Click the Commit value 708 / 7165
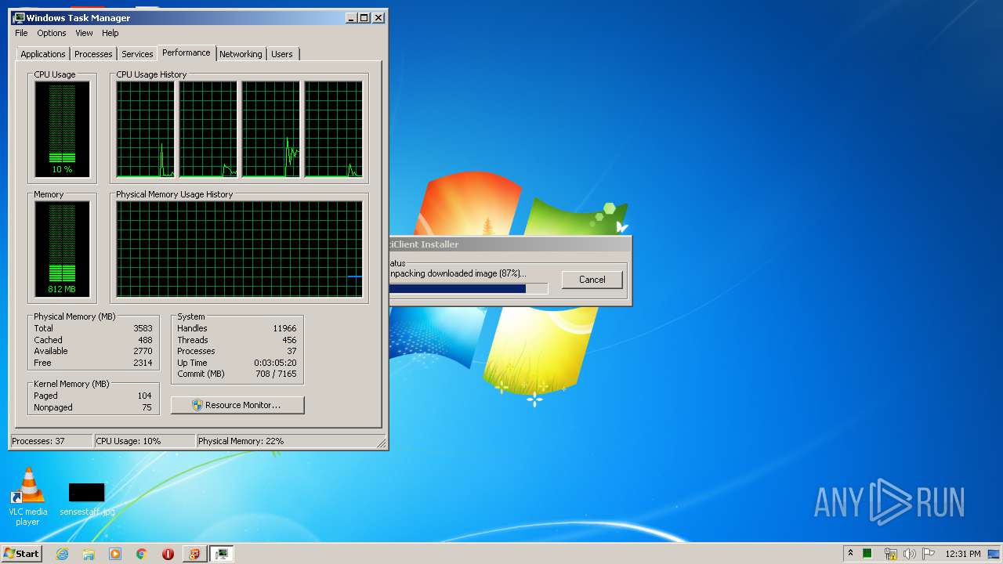The image size is (1003, 564). tap(277, 374)
